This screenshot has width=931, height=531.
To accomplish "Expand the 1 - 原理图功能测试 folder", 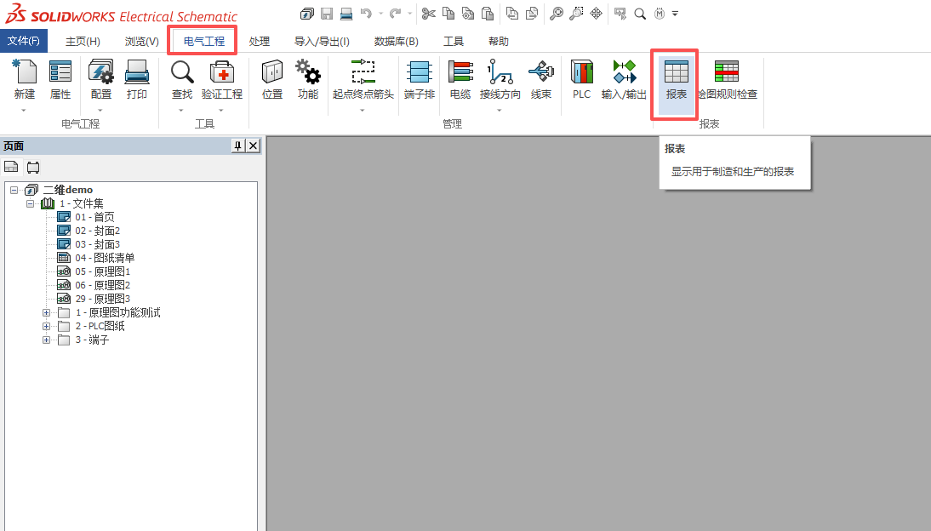I will point(47,313).
